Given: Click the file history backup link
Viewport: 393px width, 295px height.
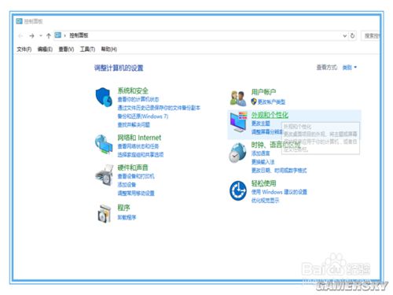Looking at the screenshot, I should coord(159,108).
